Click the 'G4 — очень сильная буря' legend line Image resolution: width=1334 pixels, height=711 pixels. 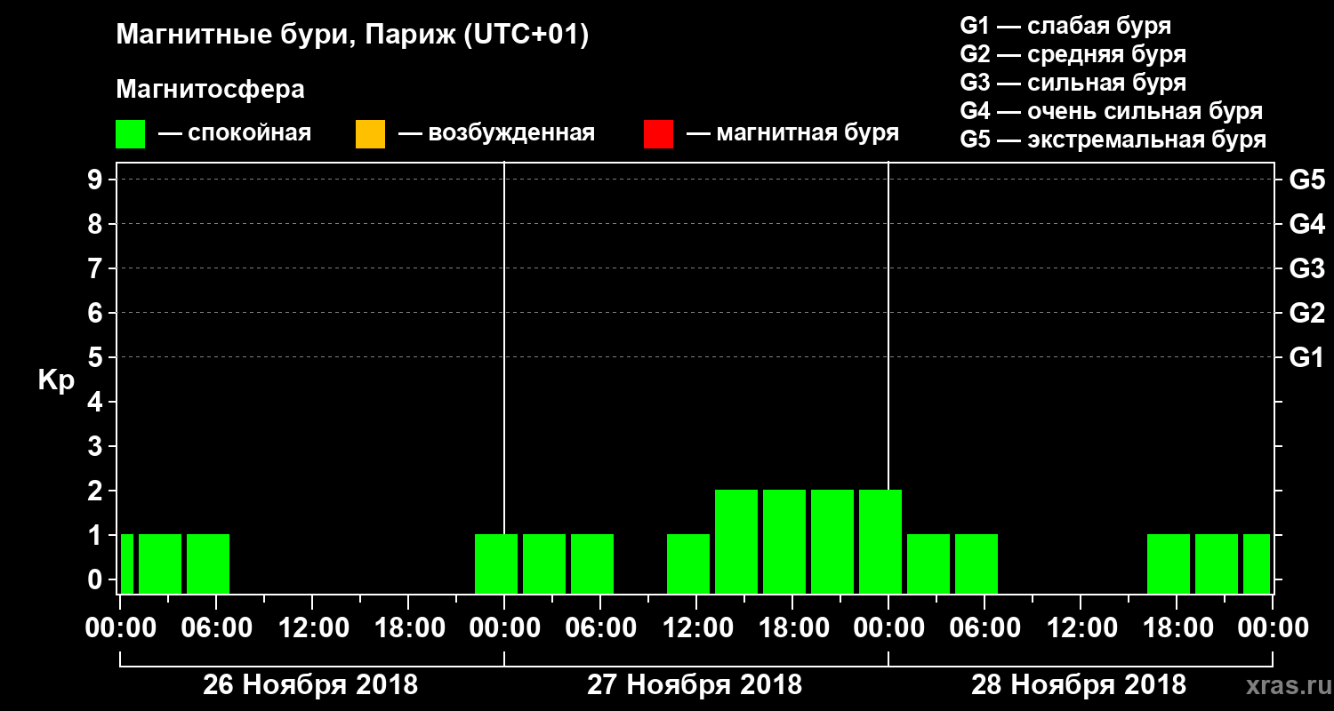coord(1111,111)
